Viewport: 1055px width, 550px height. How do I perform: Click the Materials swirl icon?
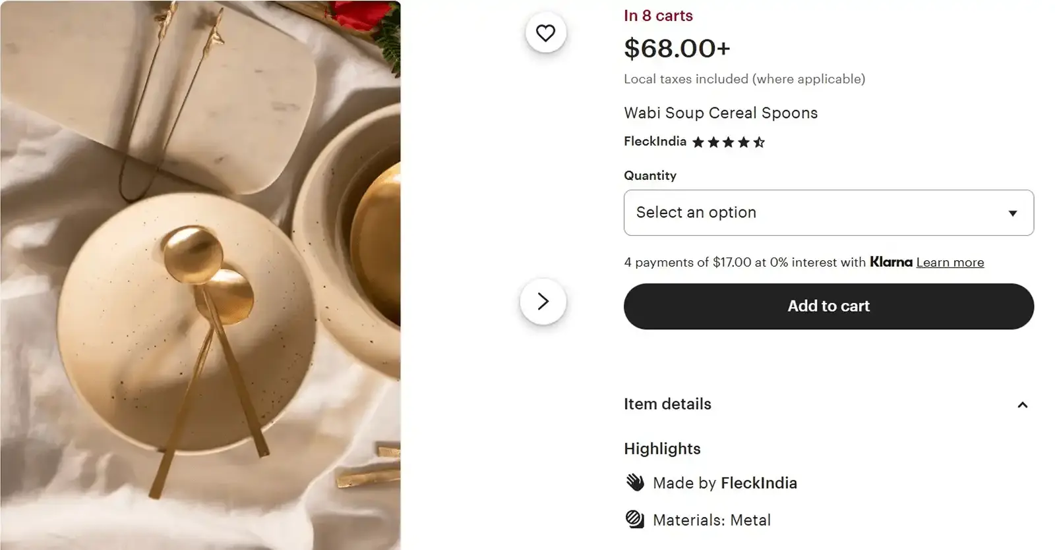click(635, 519)
